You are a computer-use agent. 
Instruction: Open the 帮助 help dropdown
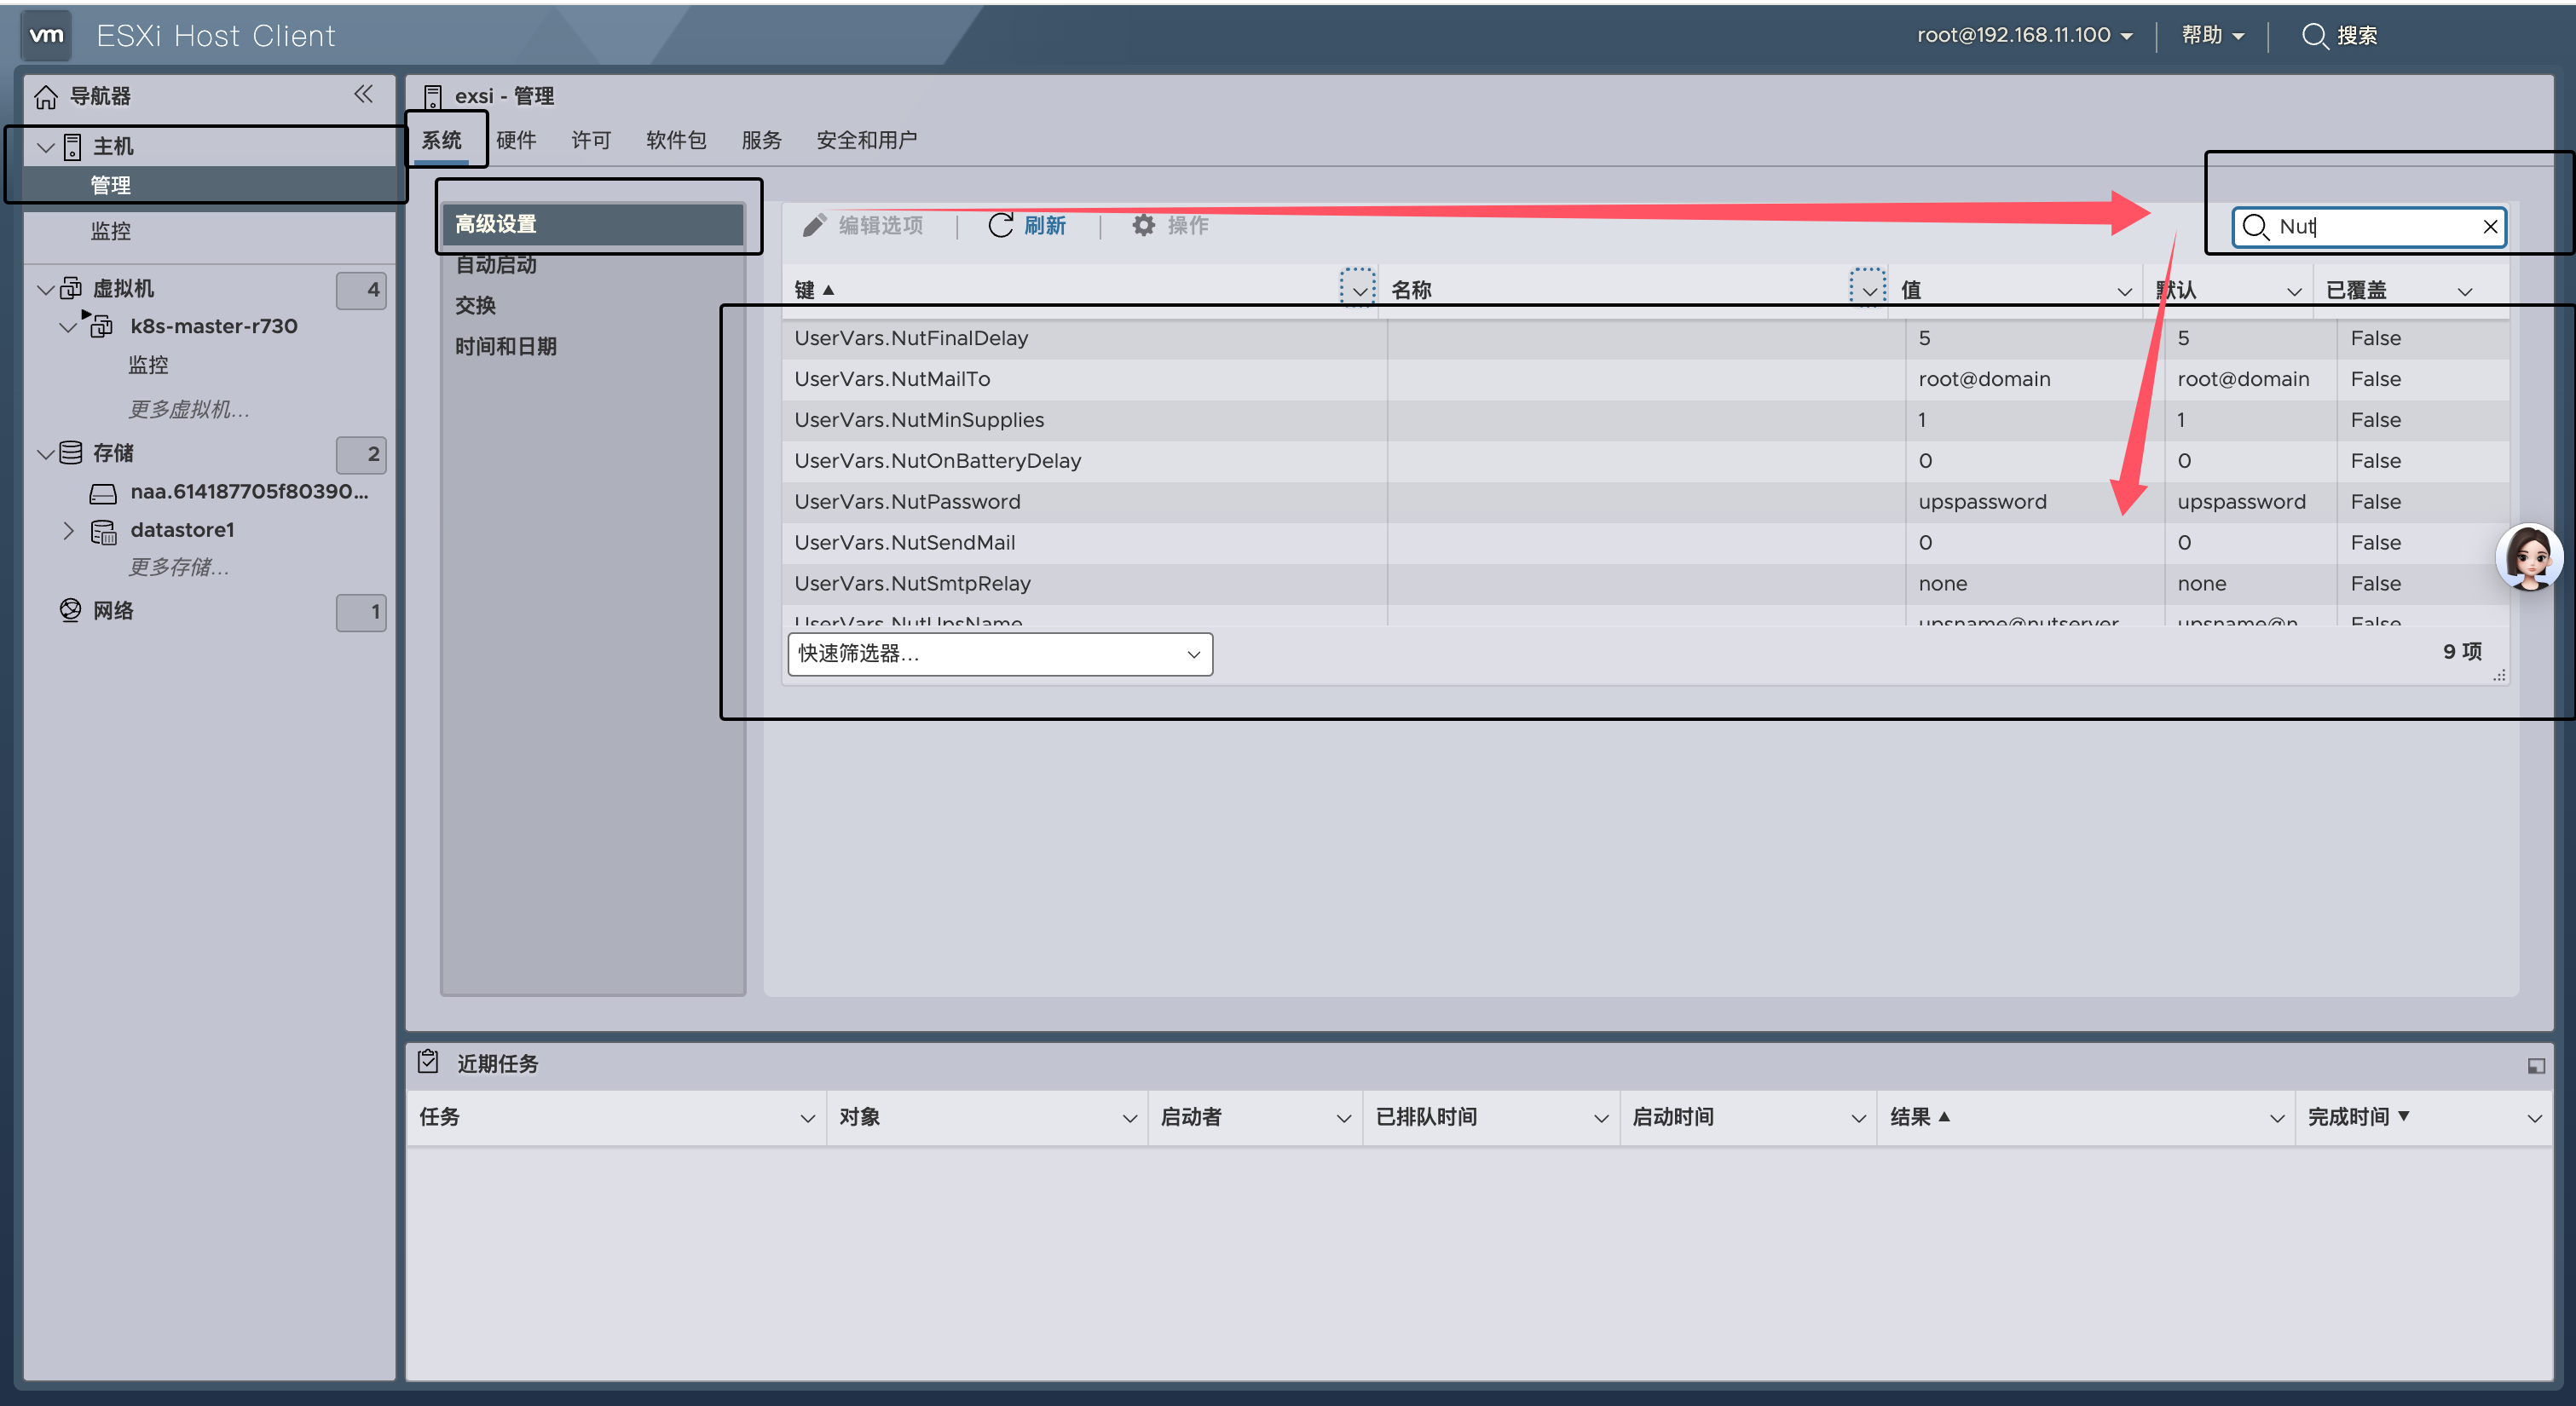tap(2212, 35)
